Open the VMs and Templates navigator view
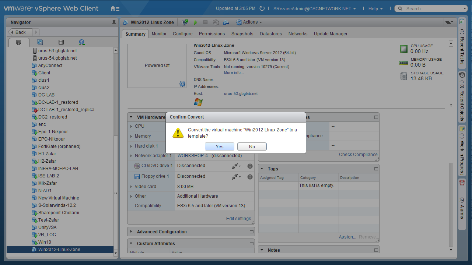This screenshot has height=265, width=472. (x=40, y=42)
